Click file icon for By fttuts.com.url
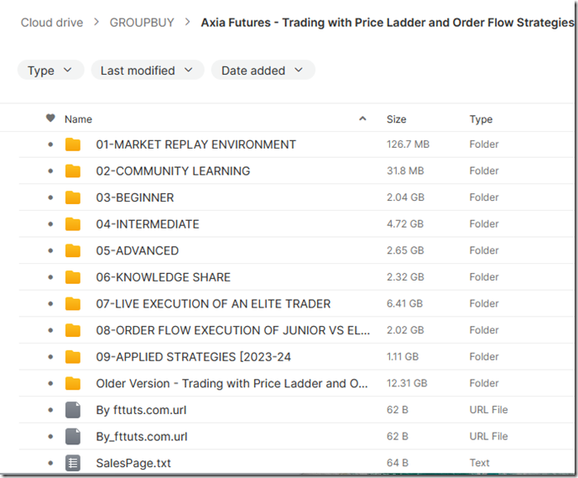Screen dimensions: 578x478 (x=73, y=410)
